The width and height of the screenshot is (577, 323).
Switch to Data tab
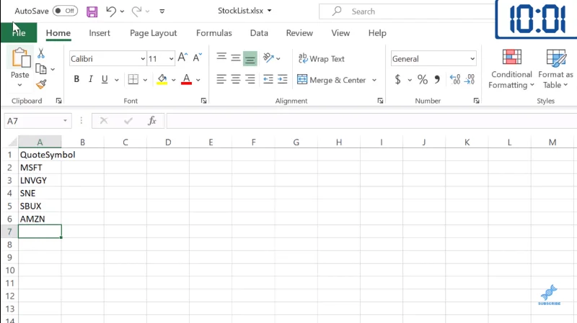[x=259, y=32]
